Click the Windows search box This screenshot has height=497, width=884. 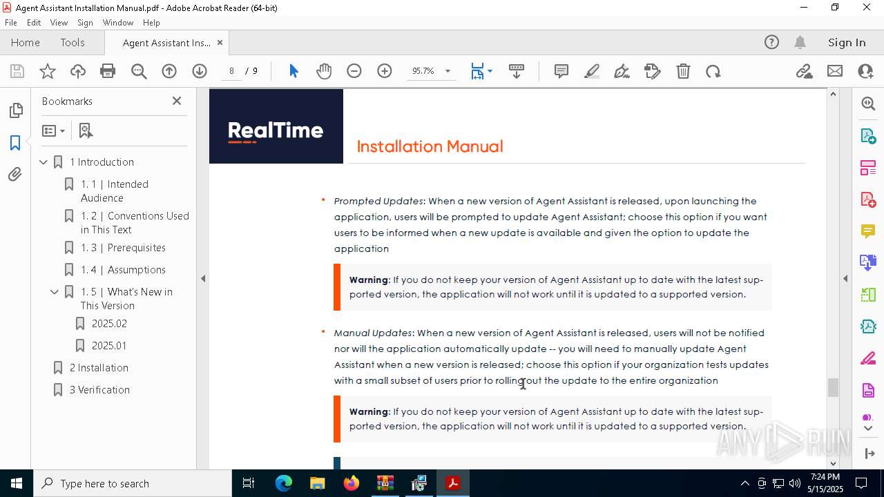(133, 483)
